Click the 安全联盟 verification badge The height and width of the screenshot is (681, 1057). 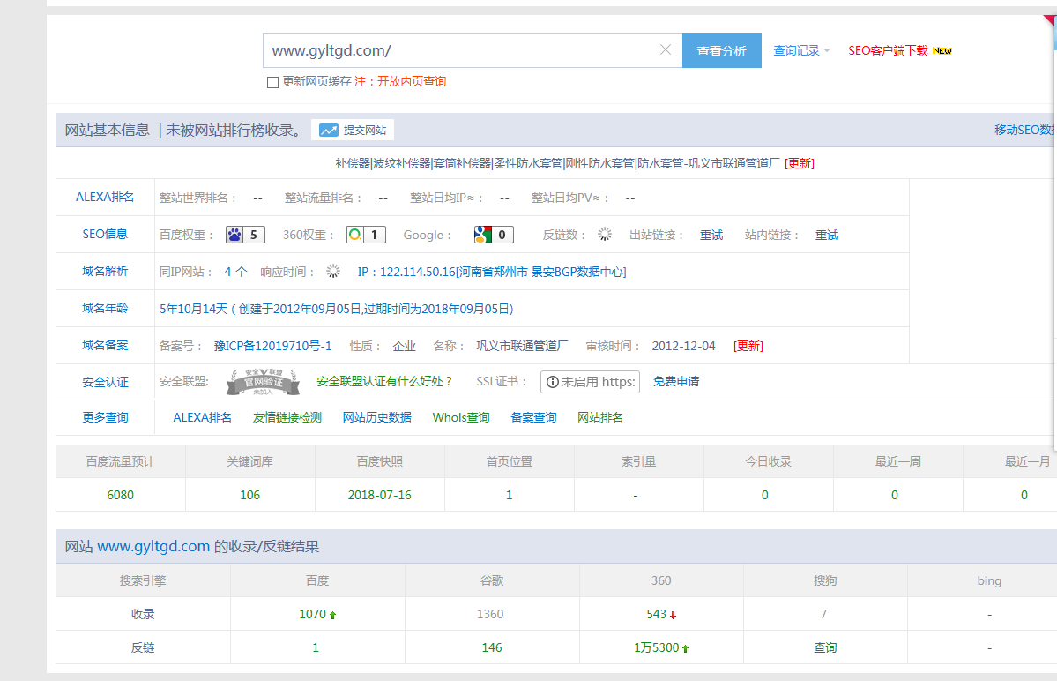click(257, 382)
